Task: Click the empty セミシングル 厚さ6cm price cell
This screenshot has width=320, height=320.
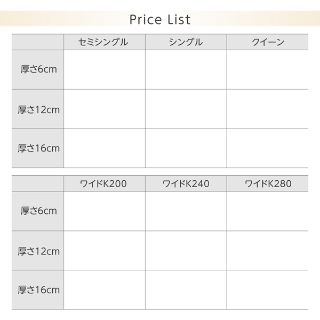Action: tap(104, 69)
